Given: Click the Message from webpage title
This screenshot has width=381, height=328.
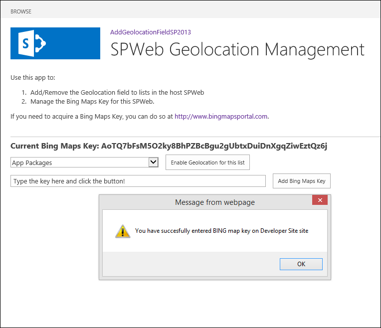Looking at the screenshot, I should (215, 202).
